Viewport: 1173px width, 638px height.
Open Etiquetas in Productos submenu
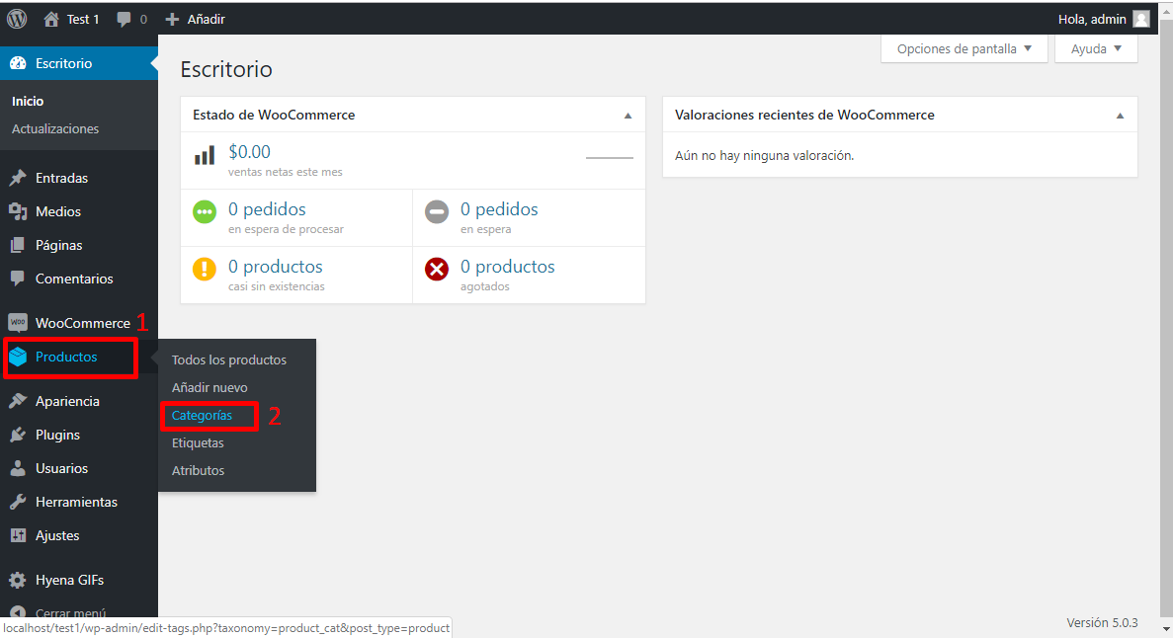[198, 442]
